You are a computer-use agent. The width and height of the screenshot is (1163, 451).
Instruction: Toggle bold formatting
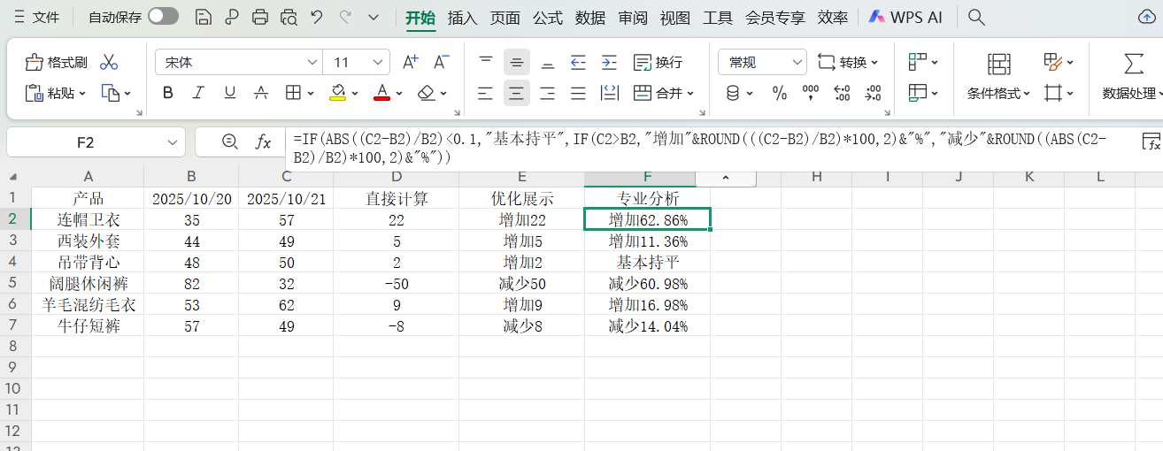click(x=168, y=93)
